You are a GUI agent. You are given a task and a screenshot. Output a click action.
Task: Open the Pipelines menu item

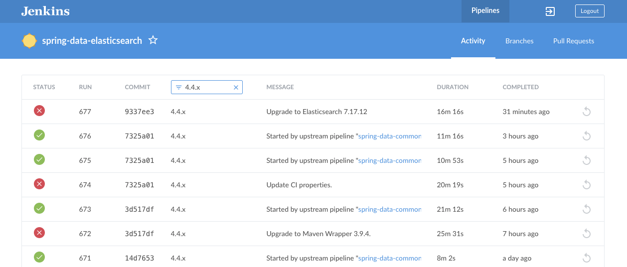[x=485, y=11]
